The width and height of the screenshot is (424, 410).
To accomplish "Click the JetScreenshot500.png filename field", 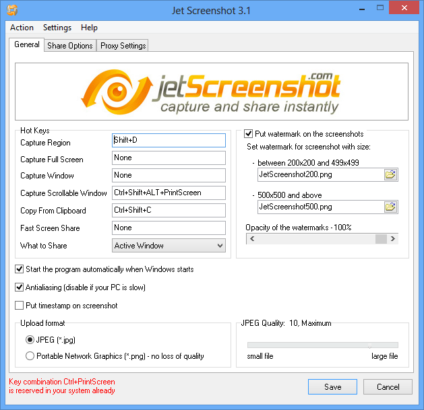I will tap(320, 207).
